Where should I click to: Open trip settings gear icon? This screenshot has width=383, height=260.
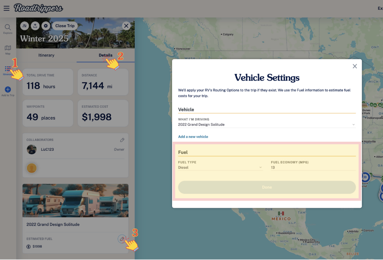click(x=46, y=26)
